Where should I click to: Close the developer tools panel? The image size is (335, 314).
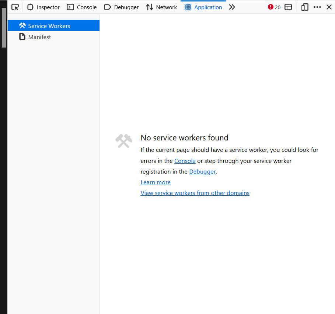tap(329, 7)
